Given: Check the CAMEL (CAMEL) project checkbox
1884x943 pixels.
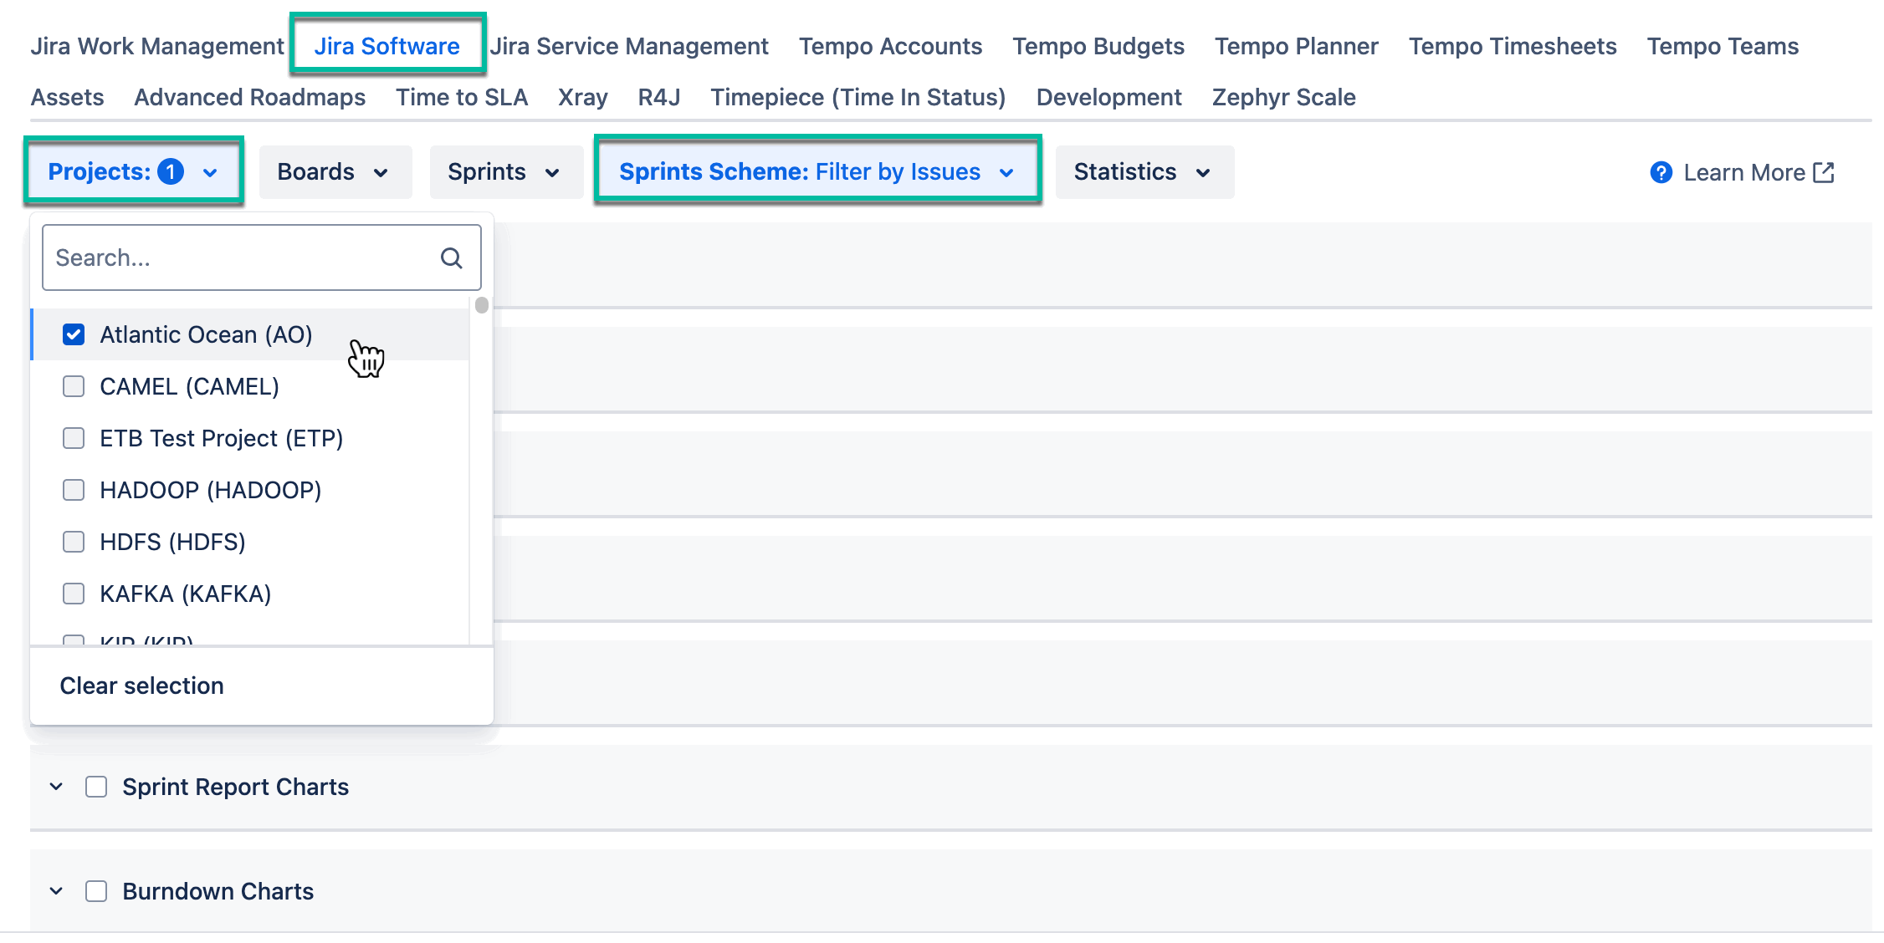Looking at the screenshot, I should click(74, 386).
